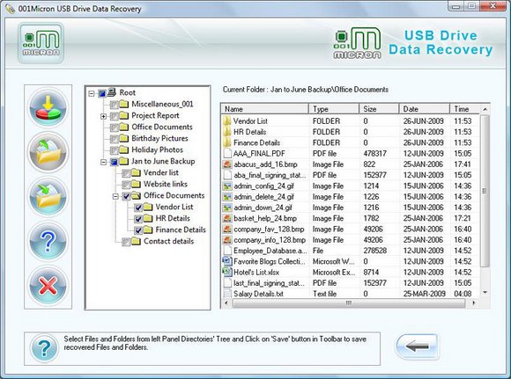The height and width of the screenshot is (379, 511).
Task: Click the file list scroll down arrow
Action: coord(485,293)
